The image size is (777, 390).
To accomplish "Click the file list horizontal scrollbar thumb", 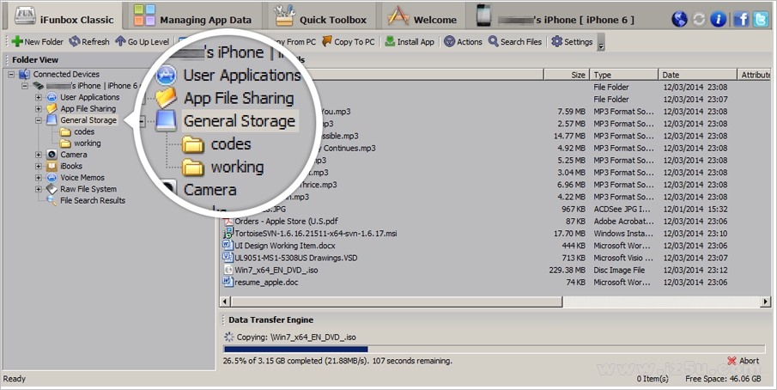I will 397,302.
